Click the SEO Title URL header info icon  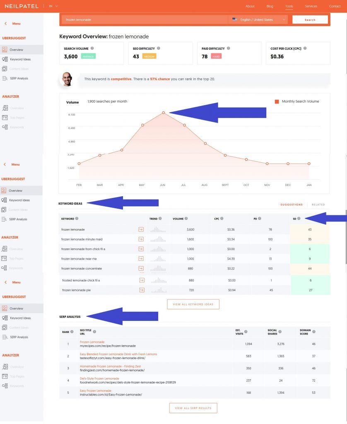(94, 332)
